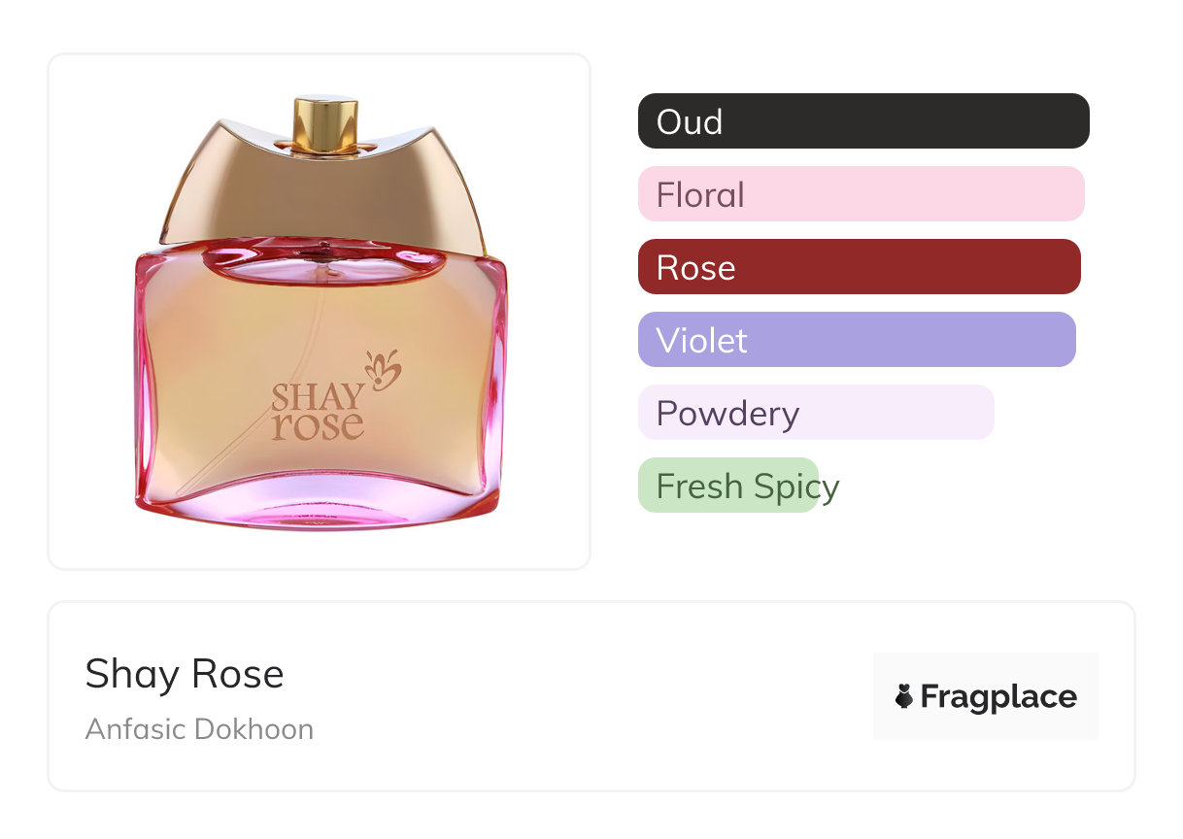Select the green Fresh Spicy accord bar
The width and height of the screenshot is (1183, 839).
point(728,486)
